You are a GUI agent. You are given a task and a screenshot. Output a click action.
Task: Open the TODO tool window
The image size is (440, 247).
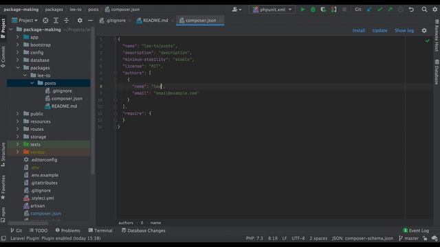click(x=38, y=231)
